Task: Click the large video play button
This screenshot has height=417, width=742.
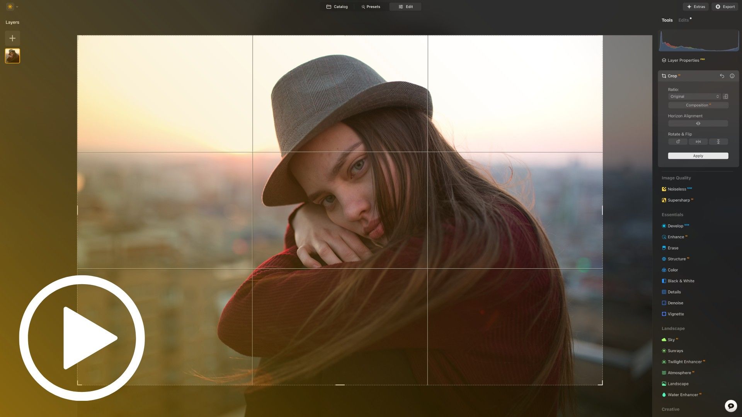Action: coord(82,338)
